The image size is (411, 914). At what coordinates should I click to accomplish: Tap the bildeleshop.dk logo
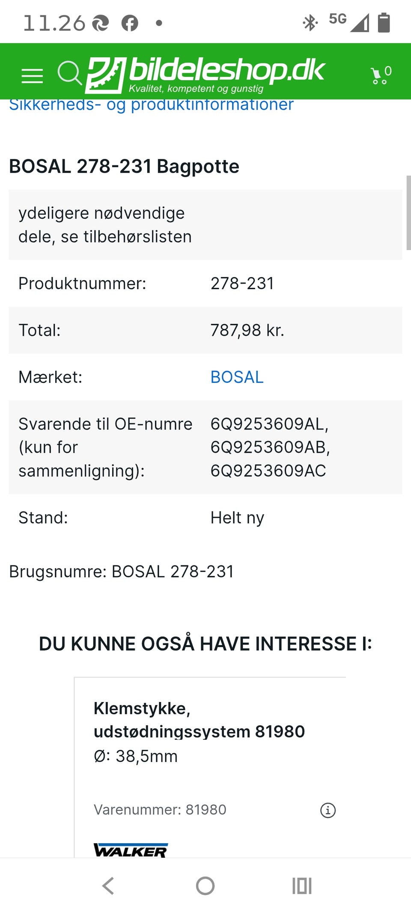click(205, 74)
